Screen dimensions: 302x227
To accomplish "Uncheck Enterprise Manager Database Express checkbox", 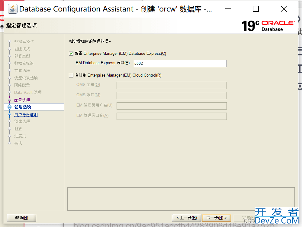I will click(x=71, y=54).
